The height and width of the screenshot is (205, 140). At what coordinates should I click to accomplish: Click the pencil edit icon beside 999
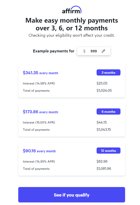(103, 51)
